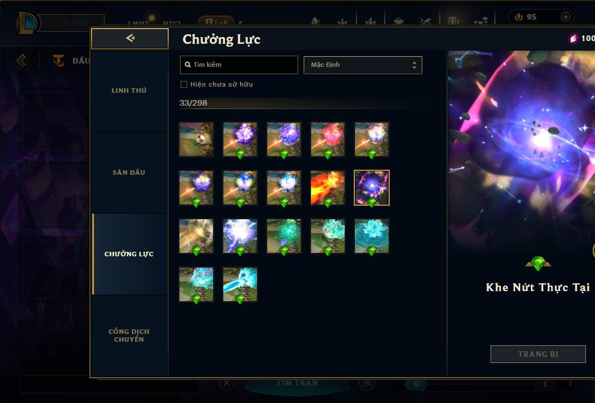Click the Trang Bị button
Screen dimensions: 595x403
point(538,354)
